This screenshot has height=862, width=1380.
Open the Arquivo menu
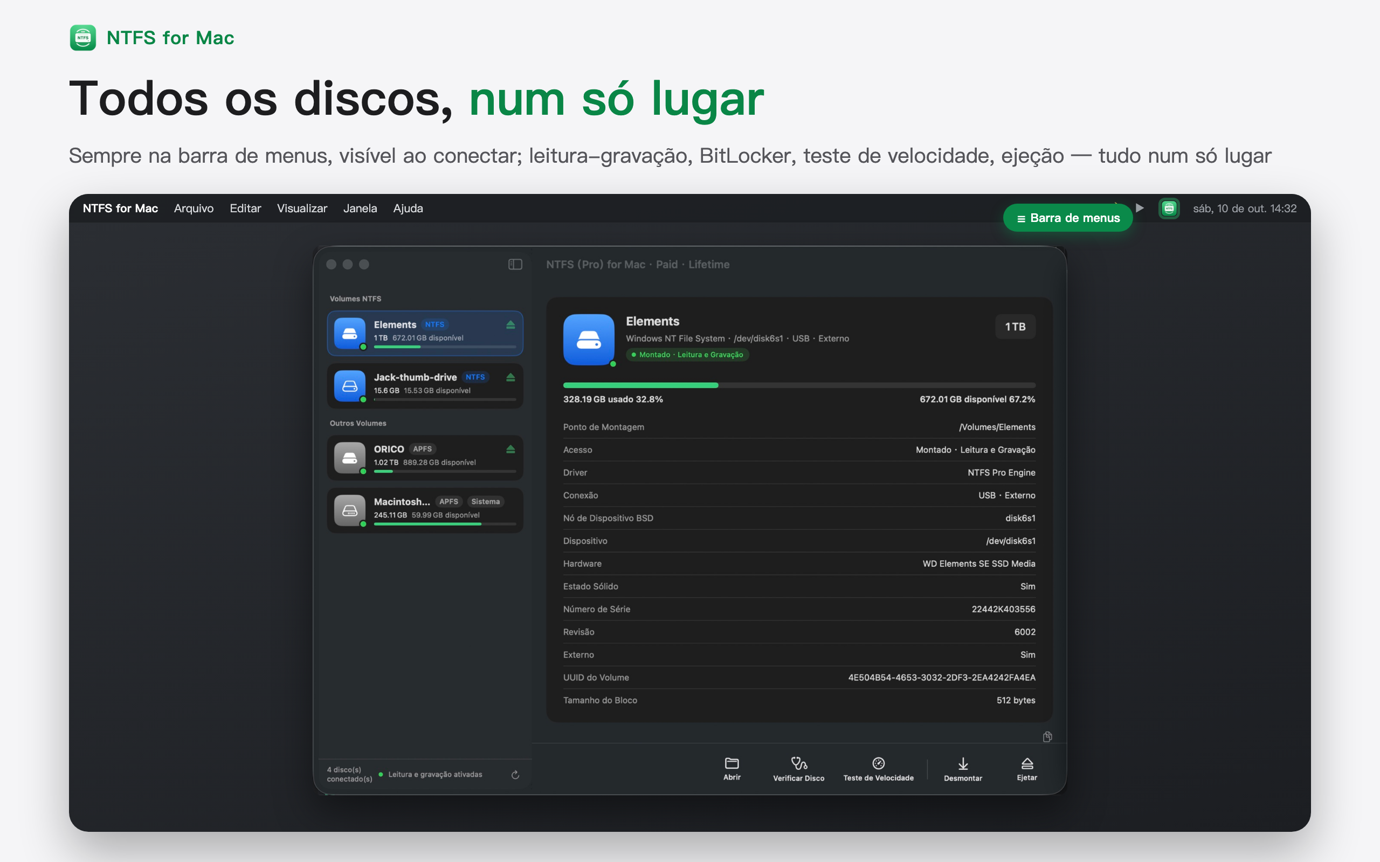point(194,208)
